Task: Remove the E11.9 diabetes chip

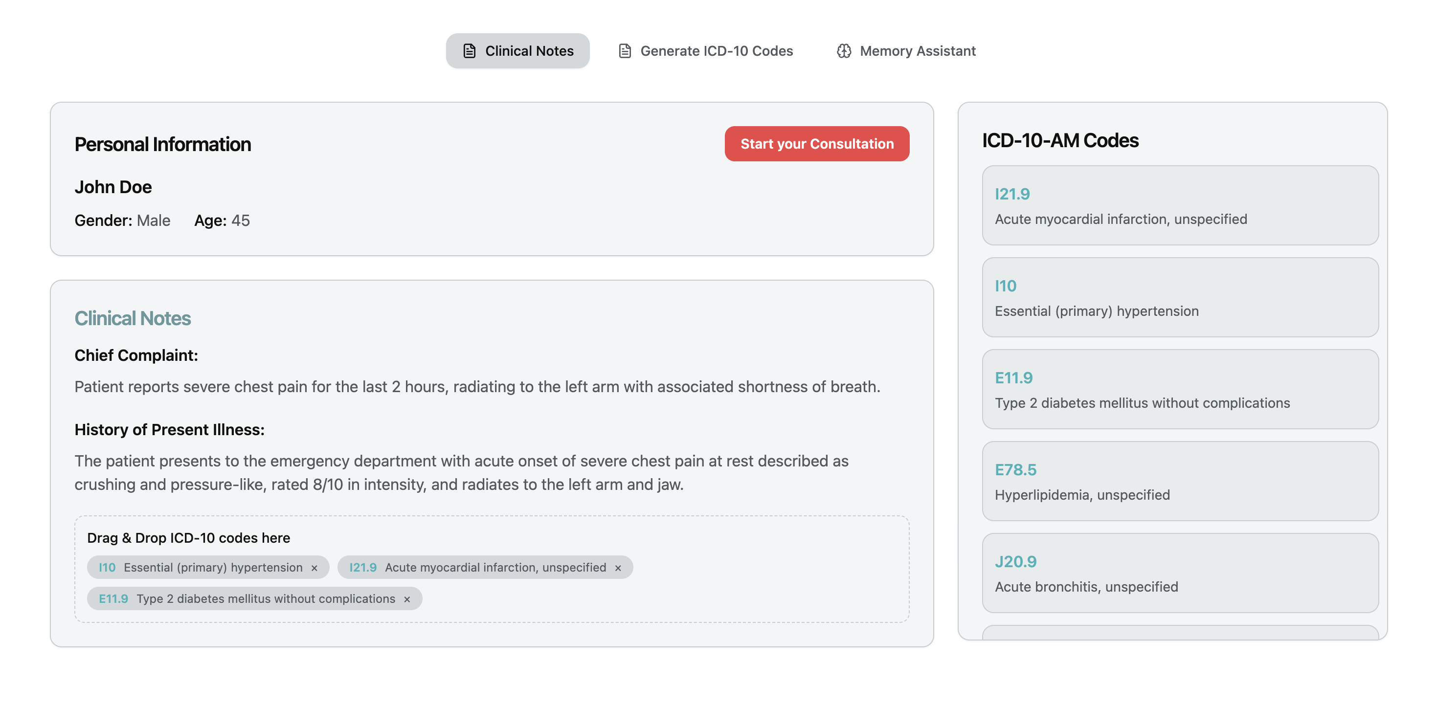Action: (406, 599)
